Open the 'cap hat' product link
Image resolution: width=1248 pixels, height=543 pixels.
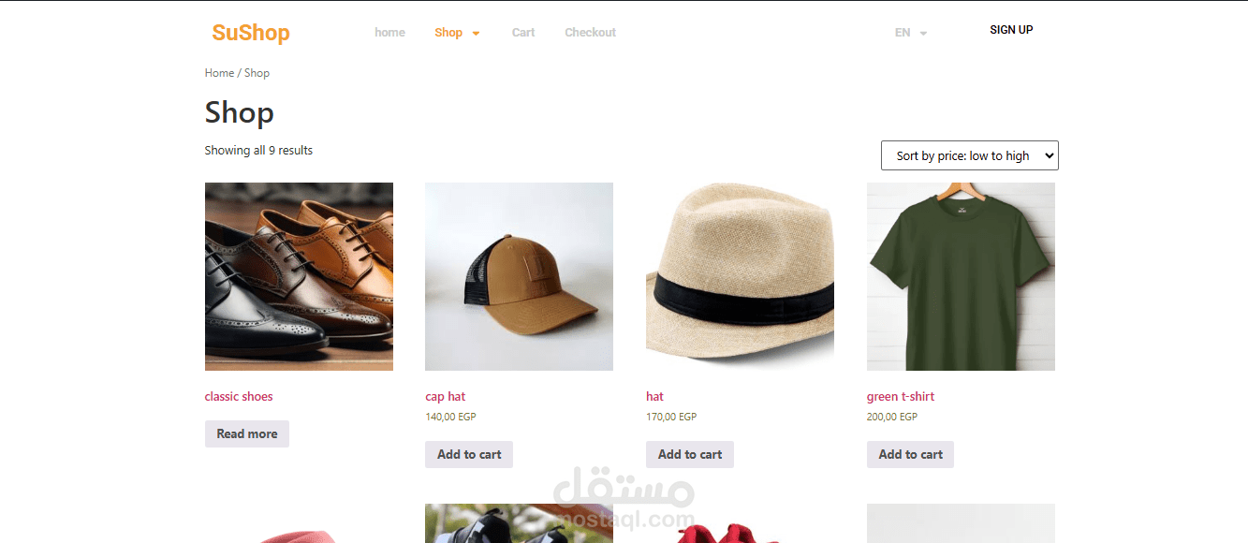click(445, 396)
